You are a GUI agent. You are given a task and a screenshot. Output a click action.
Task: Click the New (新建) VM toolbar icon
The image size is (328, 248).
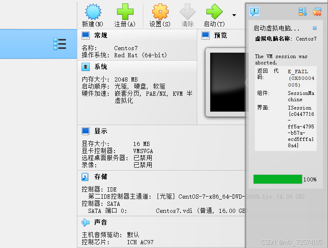[93, 12]
